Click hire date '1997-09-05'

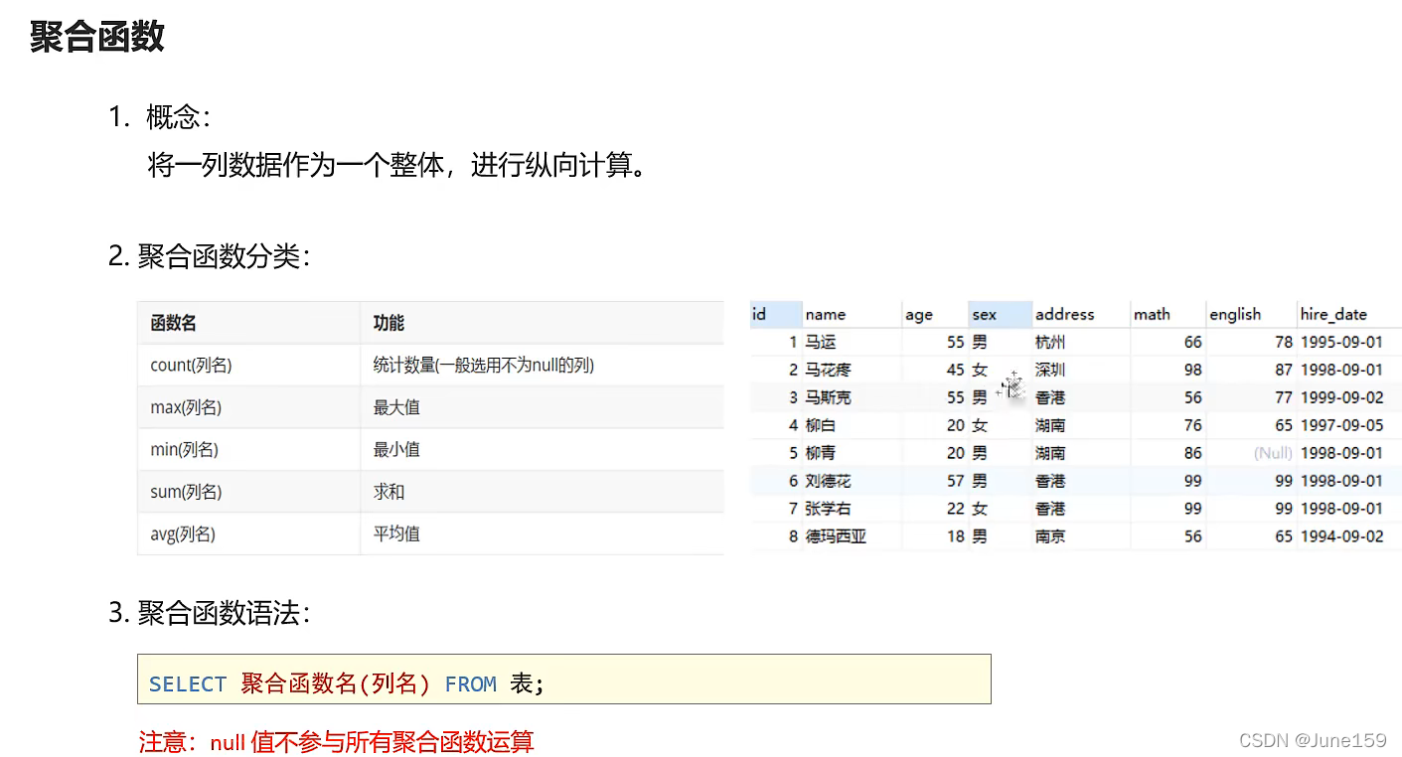1341,425
